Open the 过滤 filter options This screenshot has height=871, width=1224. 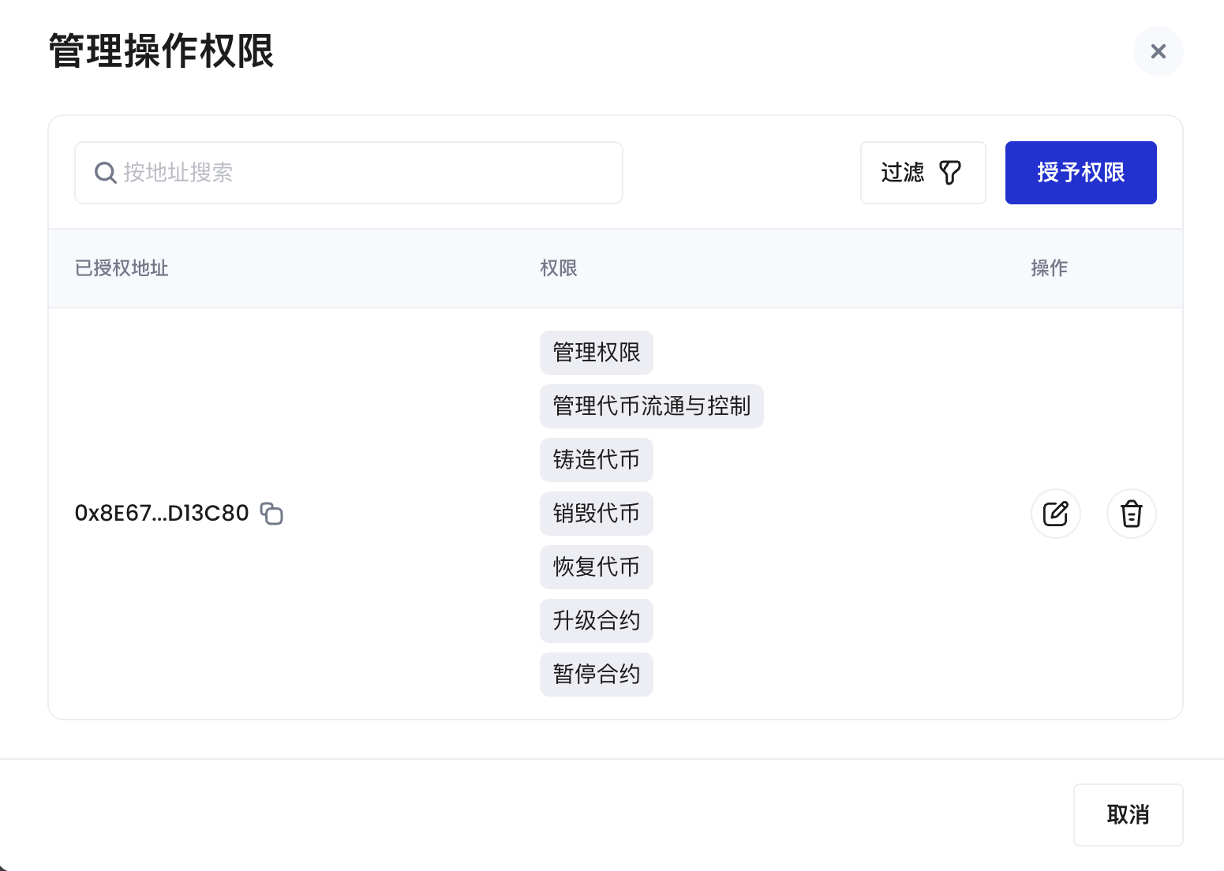coord(923,172)
